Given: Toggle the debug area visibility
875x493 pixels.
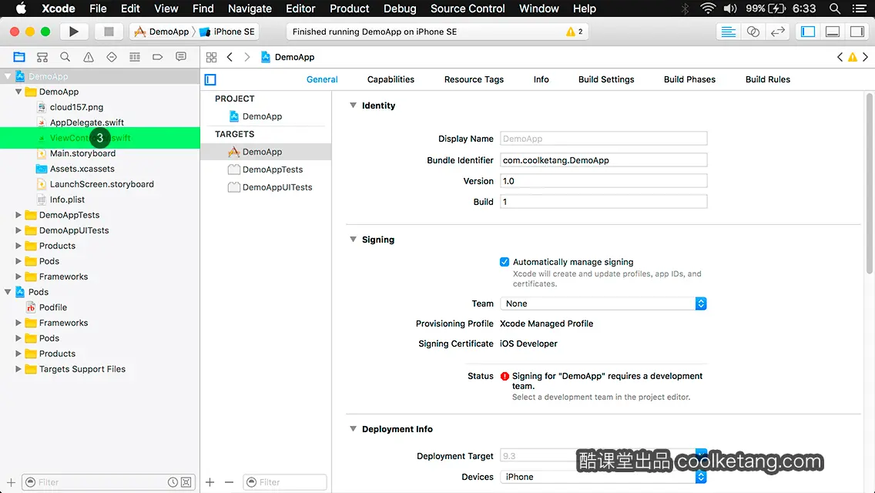Looking at the screenshot, I should coord(833,32).
